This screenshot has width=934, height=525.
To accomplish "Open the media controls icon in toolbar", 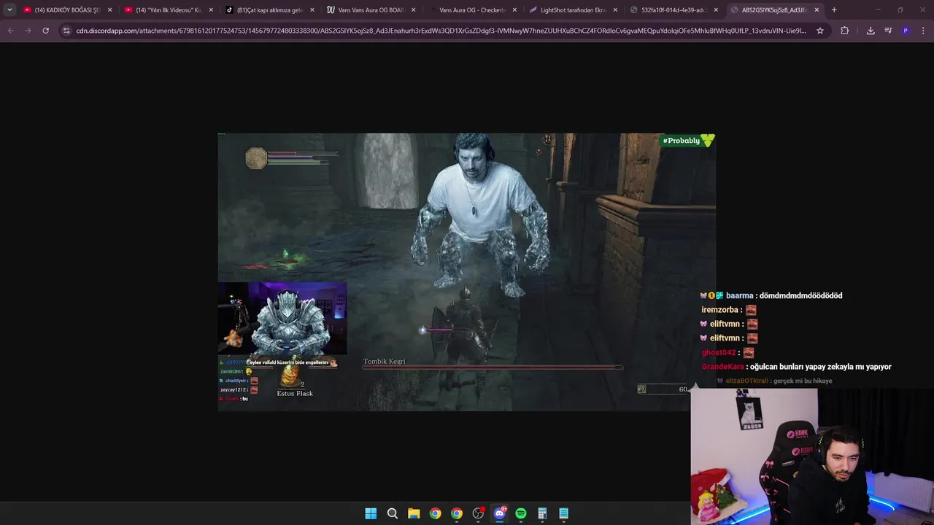I will coord(888,31).
